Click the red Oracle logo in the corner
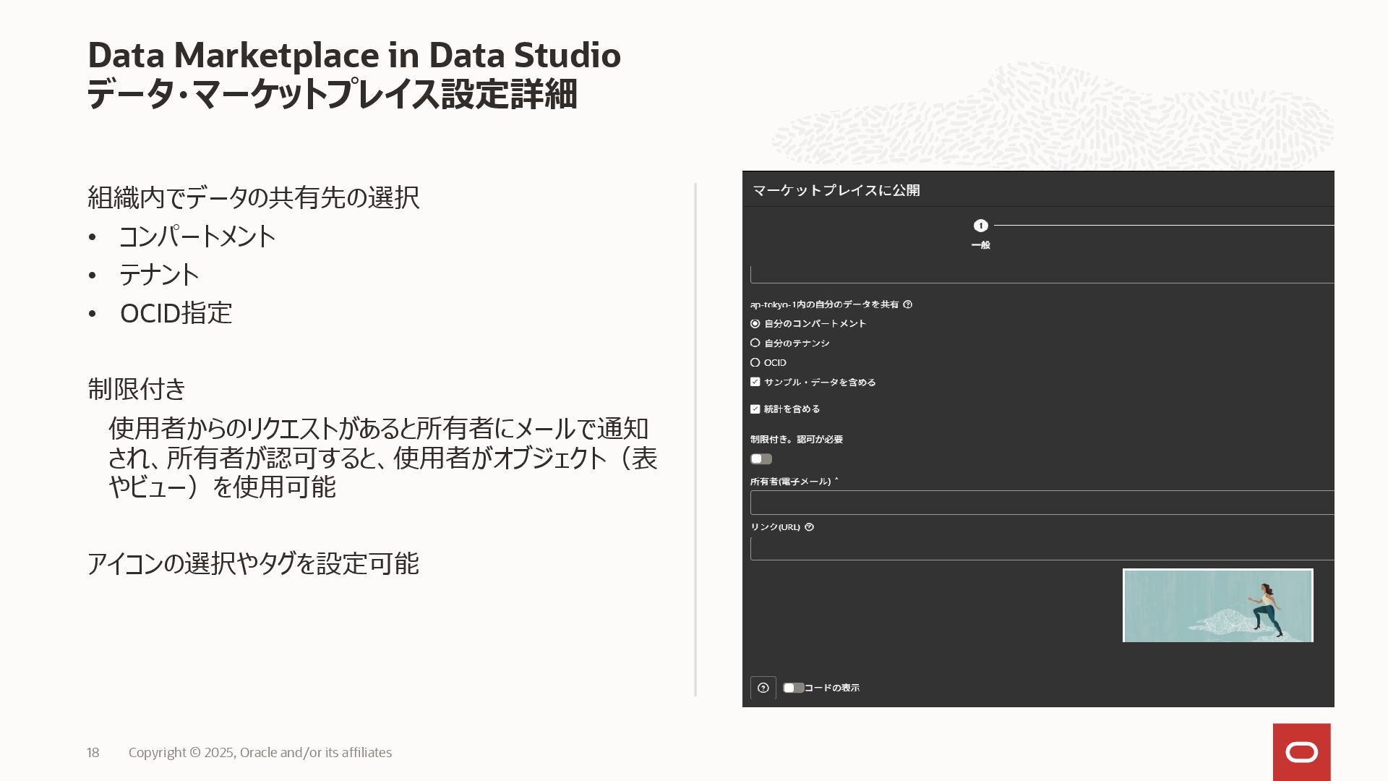The height and width of the screenshot is (781, 1388). pos(1301,752)
